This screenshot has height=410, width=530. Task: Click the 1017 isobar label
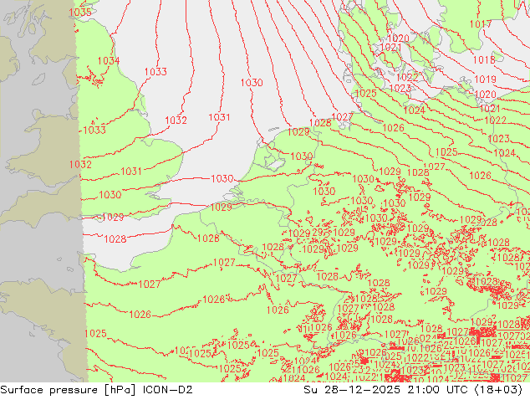coord(481,24)
